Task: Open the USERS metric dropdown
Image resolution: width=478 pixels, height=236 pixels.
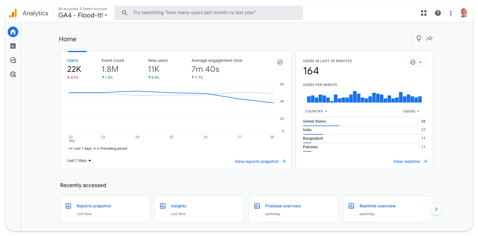Action: pos(411,111)
